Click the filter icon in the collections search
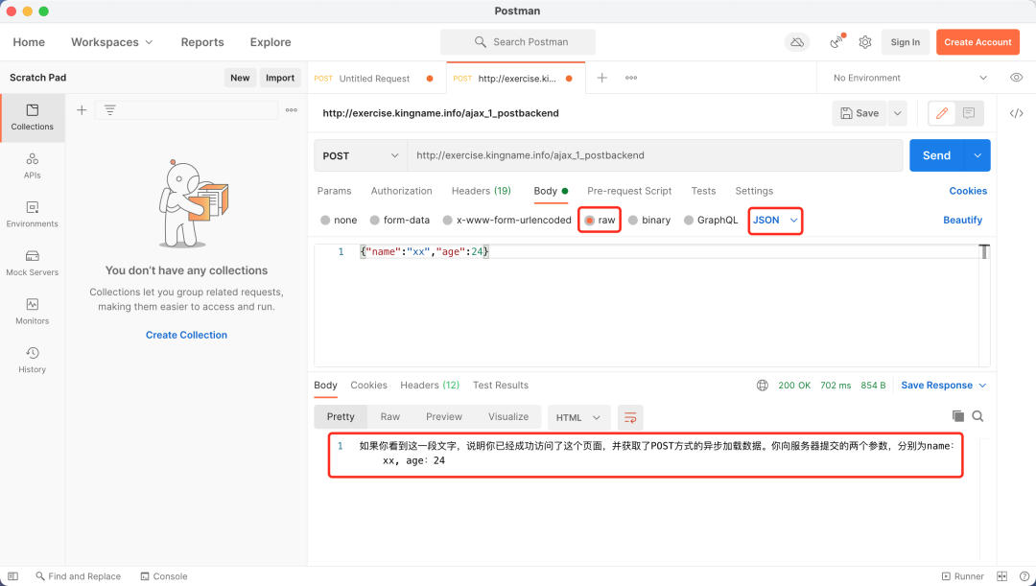1036x586 pixels. pyautogui.click(x=109, y=110)
